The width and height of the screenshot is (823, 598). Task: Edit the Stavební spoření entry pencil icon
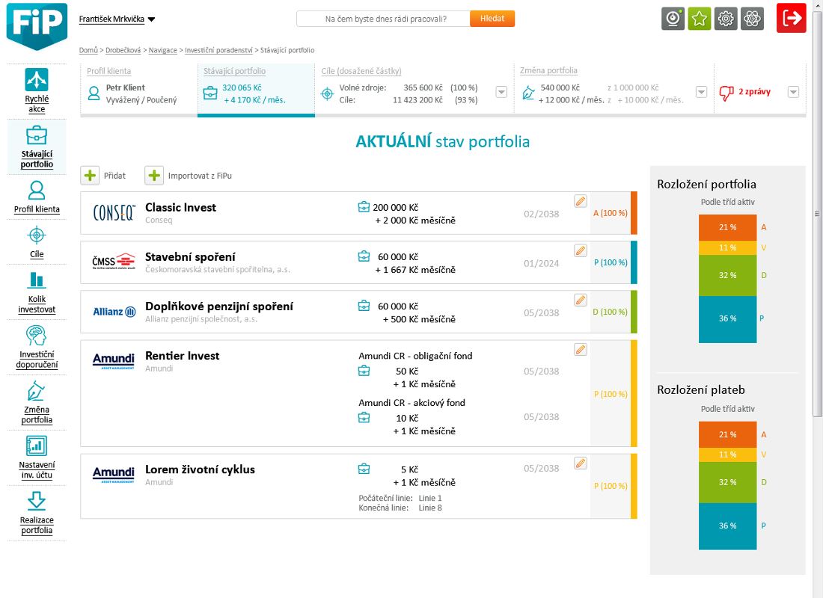(x=581, y=250)
